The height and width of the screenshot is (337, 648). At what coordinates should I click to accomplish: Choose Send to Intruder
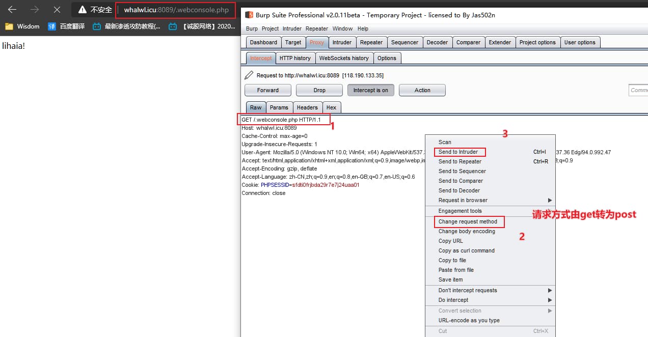tap(490, 152)
